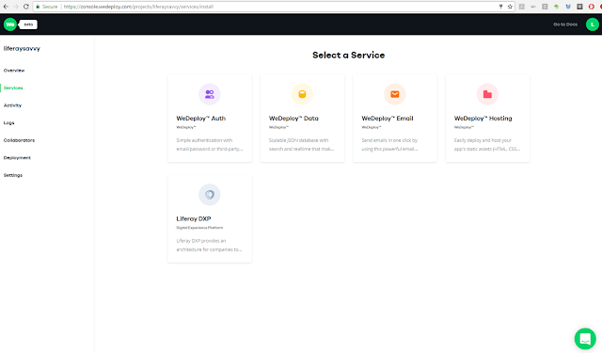Screen dimensions: 602x353
Task: Bookmark page with star icon
Action: [x=510, y=7]
